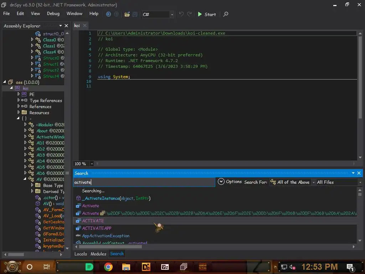This screenshot has height=274, width=365.
Task: Click the Save All toolbar icon
Action: pos(135,14)
